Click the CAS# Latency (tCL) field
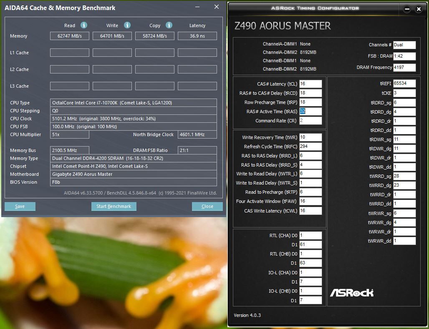429x329 pixels. tap(310, 84)
